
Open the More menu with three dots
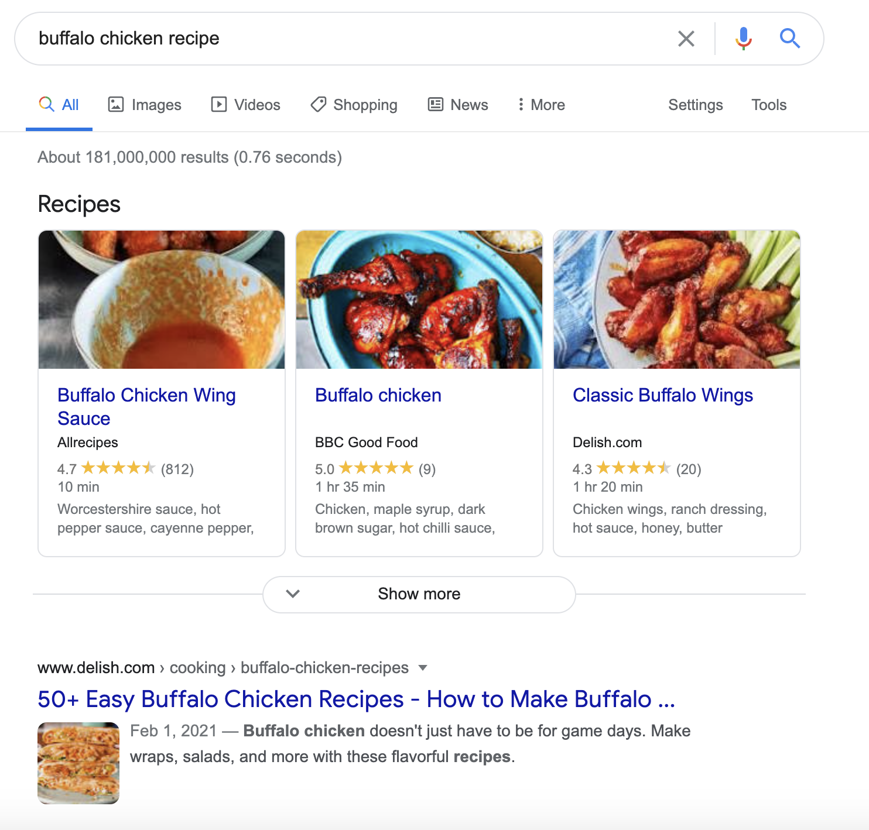(541, 105)
